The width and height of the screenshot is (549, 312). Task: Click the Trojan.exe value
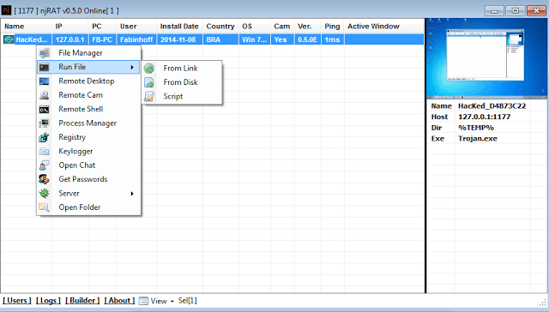[478, 139]
